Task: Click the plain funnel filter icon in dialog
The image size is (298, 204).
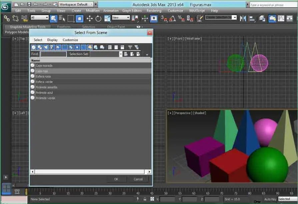Action: (130, 47)
